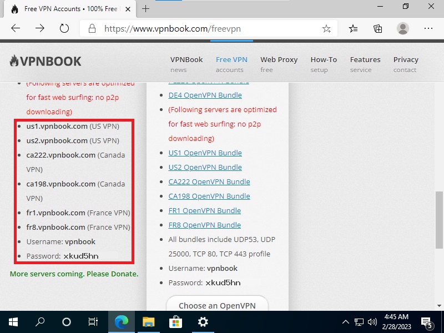This screenshot has height=333, width=444.
Task: Download the US1 OpenVPN Bundle
Action: click(205, 153)
